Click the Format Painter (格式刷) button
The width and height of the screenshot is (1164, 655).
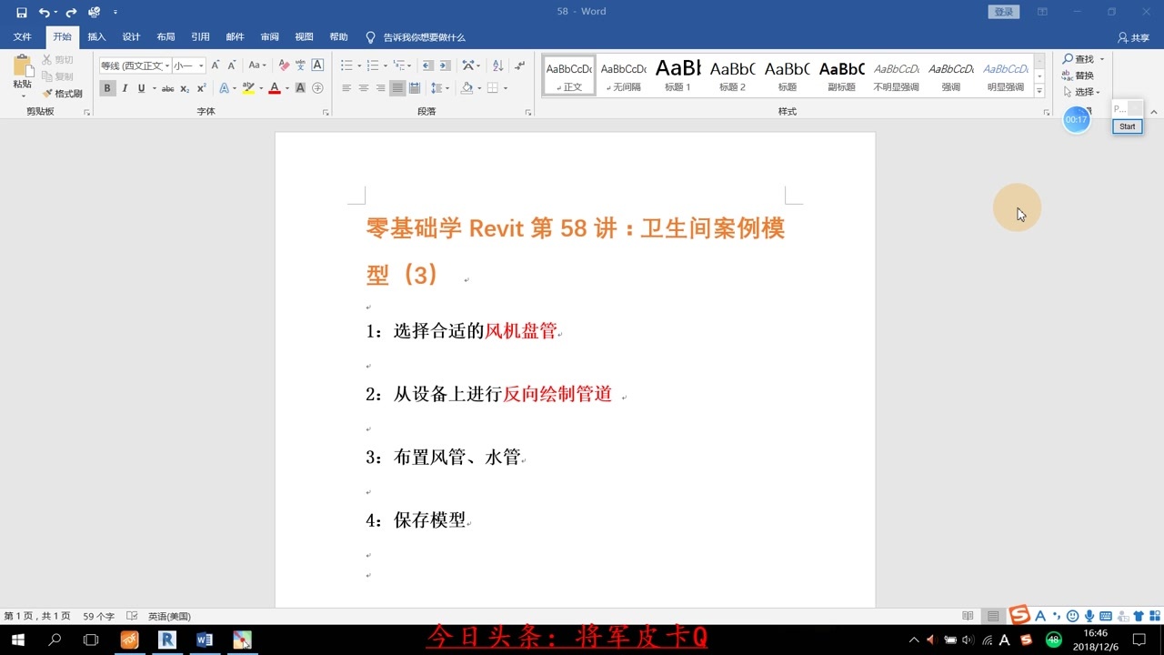tap(62, 94)
